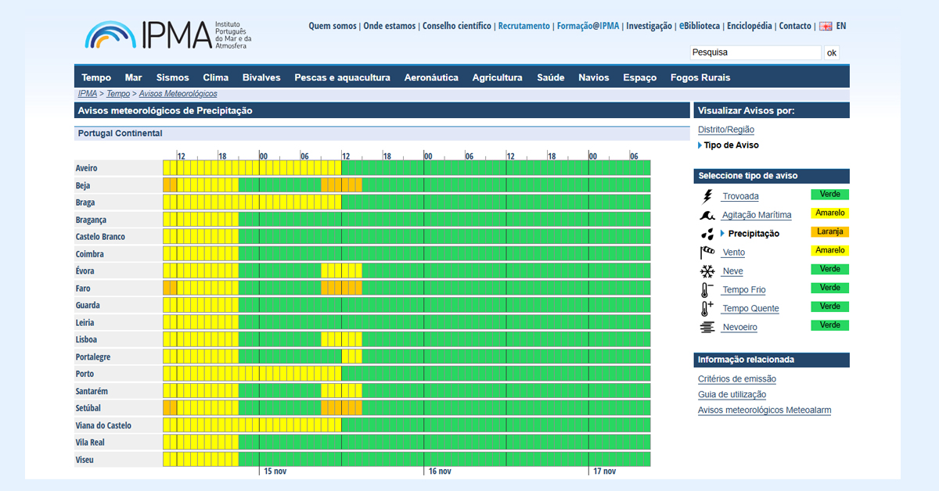Viewport: 939px width, 491px height.
Task: Click the Vento windsock icon
Action: (x=707, y=253)
